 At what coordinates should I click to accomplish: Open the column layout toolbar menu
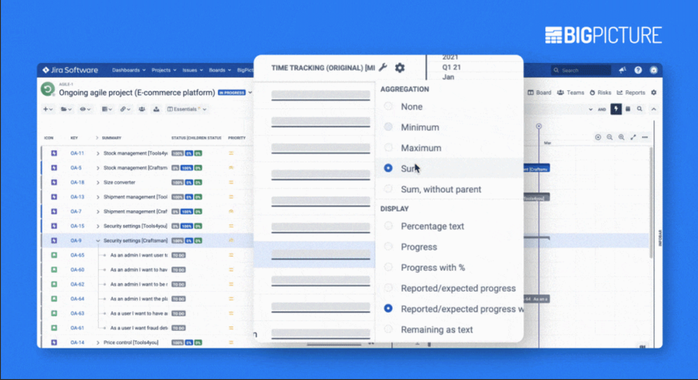coord(106,109)
